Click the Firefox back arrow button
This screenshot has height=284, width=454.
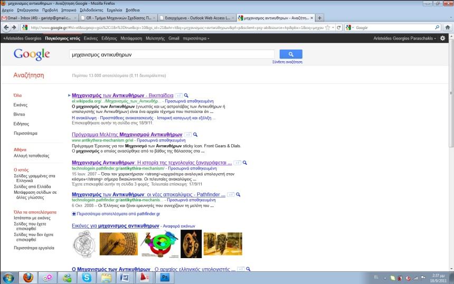point(6,27)
